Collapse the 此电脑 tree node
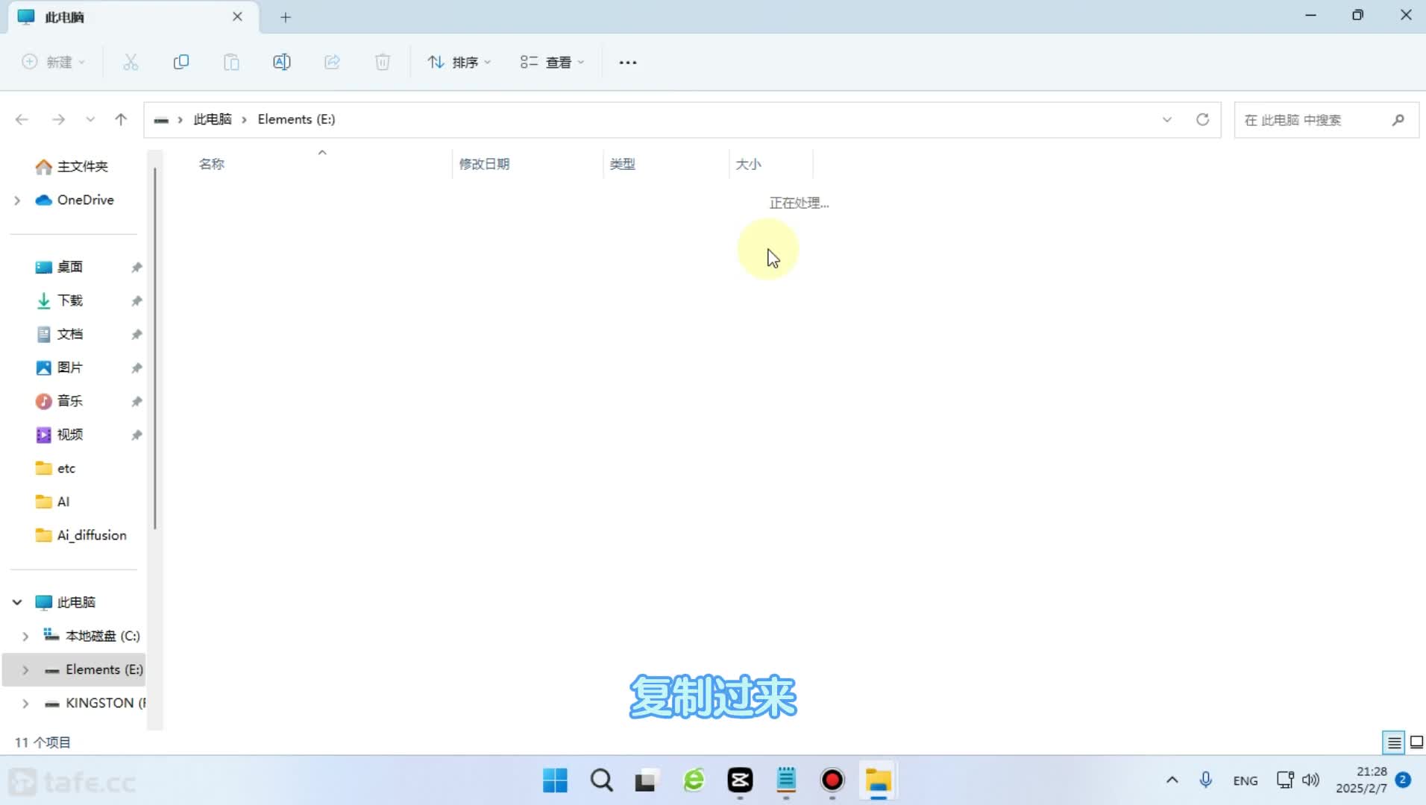The width and height of the screenshot is (1426, 805). click(x=17, y=602)
